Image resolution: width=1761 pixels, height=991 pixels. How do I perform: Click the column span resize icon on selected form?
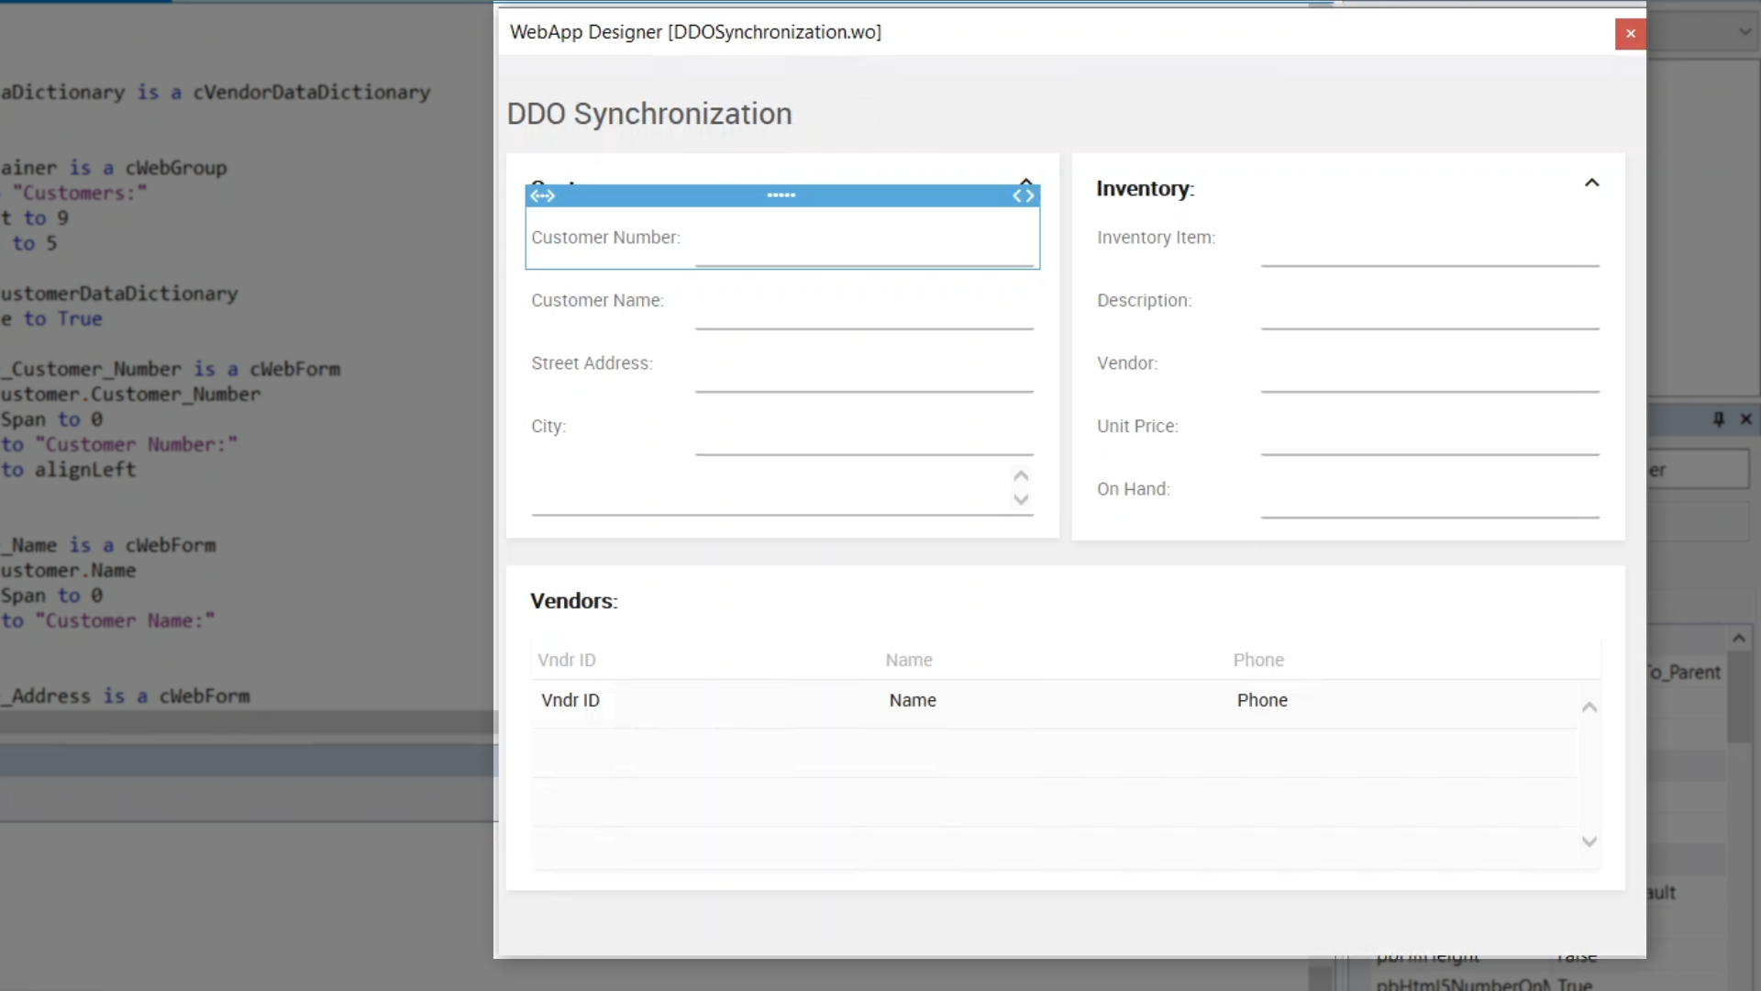[x=542, y=195]
